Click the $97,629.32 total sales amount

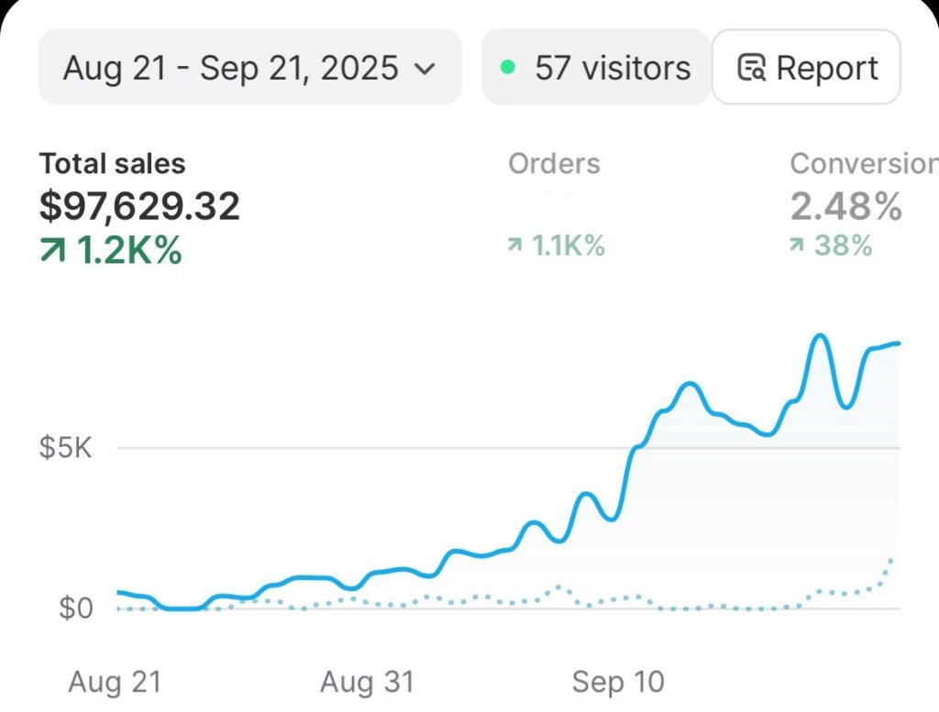(139, 205)
